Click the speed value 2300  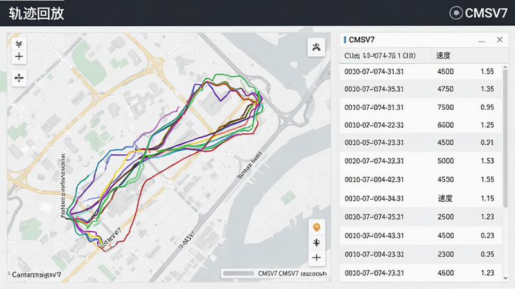(x=445, y=254)
